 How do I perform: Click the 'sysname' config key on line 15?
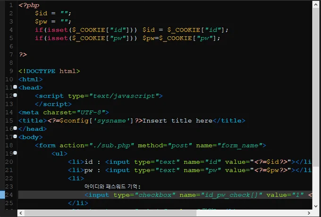pos(111,121)
